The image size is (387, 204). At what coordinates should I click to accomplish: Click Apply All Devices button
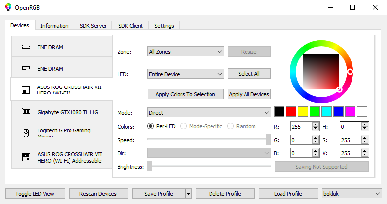[x=249, y=94]
